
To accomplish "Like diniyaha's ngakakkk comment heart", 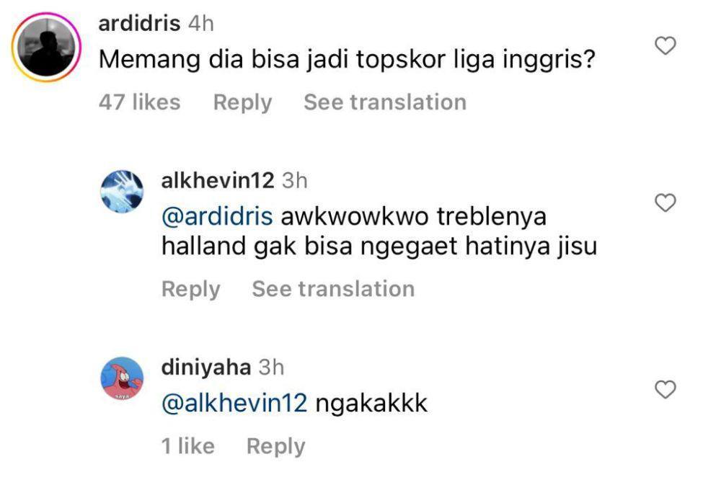I will [665, 389].
